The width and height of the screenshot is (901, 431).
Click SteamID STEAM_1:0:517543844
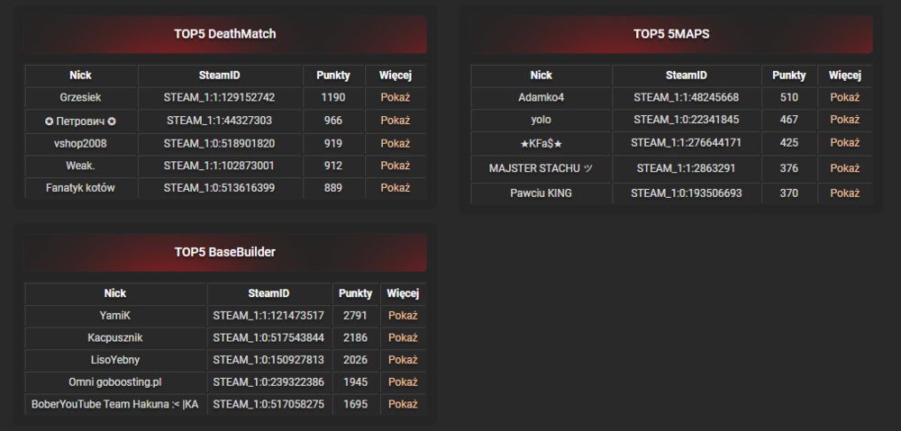coord(268,338)
